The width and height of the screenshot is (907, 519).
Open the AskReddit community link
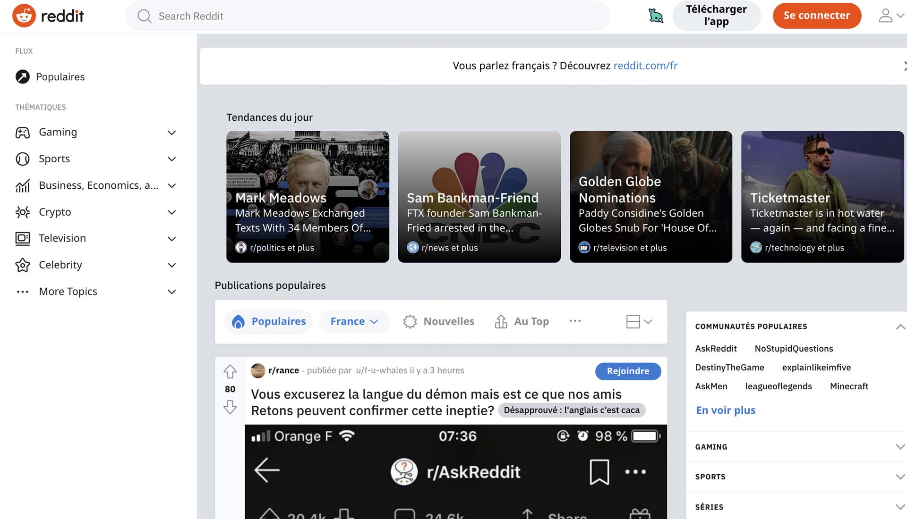pos(716,349)
